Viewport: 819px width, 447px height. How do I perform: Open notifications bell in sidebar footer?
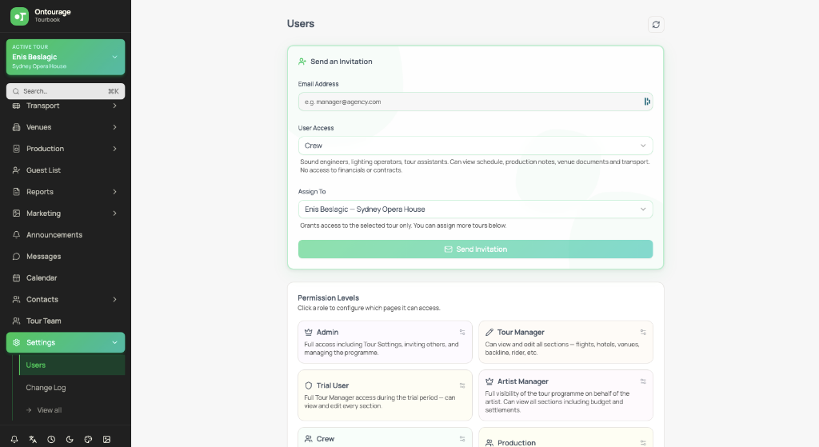tap(14, 440)
